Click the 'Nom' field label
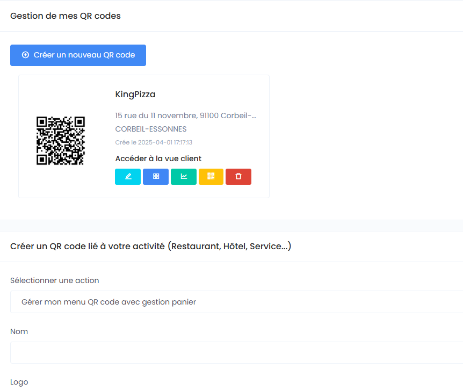Screen dimensions: 463x391 [x=19, y=331]
